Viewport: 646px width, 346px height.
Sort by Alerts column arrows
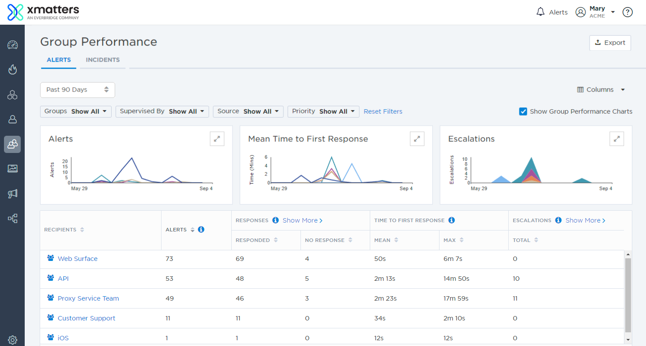pyautogui.click(x=192, y=230)
